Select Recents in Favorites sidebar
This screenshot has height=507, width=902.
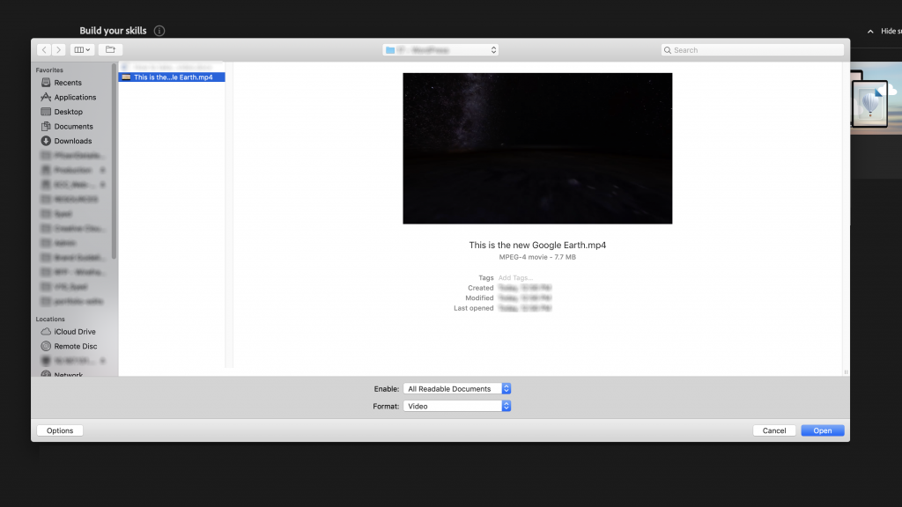click(68, 83)
